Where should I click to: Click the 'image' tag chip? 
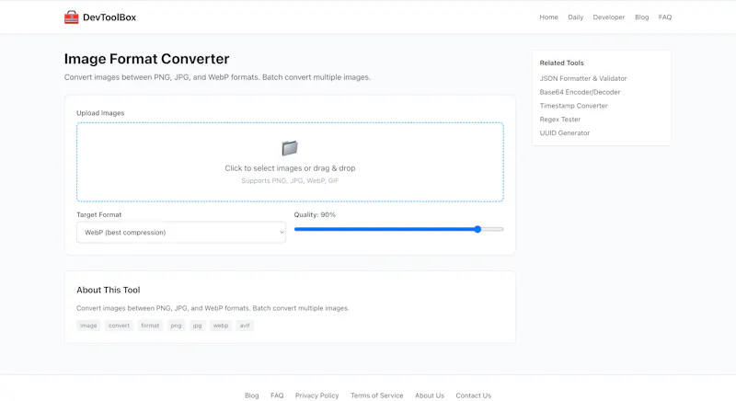(x=88, y=326)
